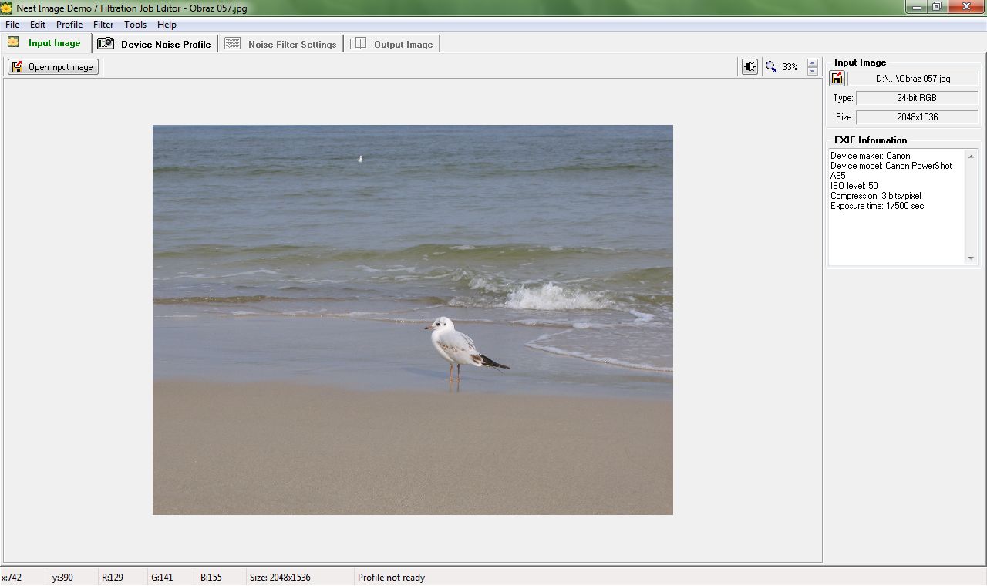Increase zoom with the up stepper arrow
987x586 pixels.
(812, 63)
